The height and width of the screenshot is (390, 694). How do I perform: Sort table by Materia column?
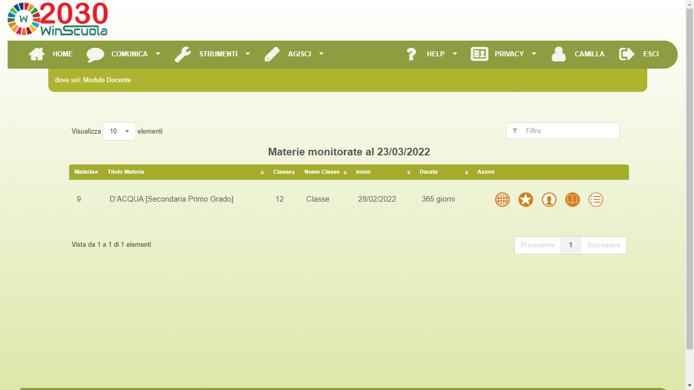(x=86, y=172)
